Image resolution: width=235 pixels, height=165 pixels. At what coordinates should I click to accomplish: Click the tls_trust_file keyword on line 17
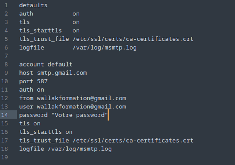[x=44, y=141]
